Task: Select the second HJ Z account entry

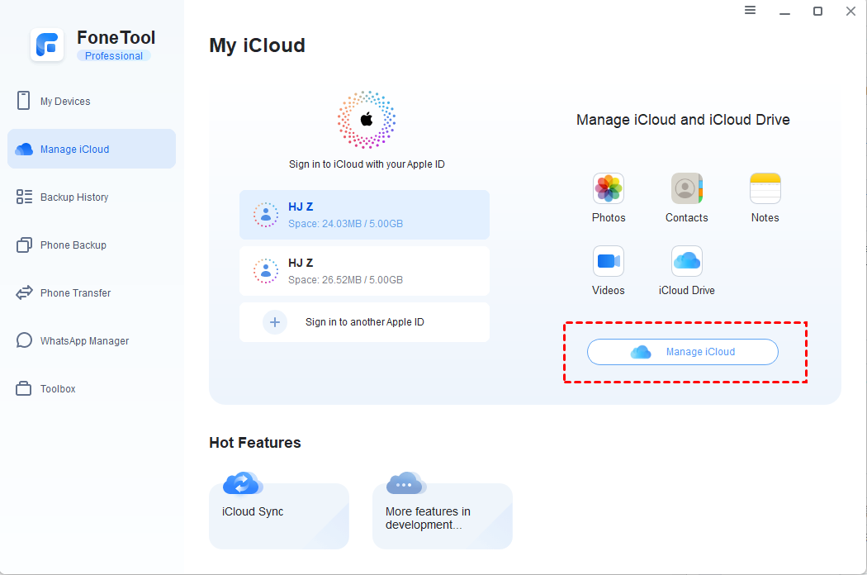Action: pos(364,270)
